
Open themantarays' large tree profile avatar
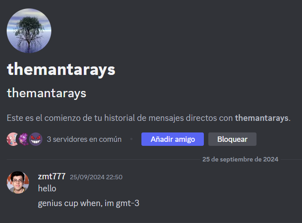pos(29,31)
